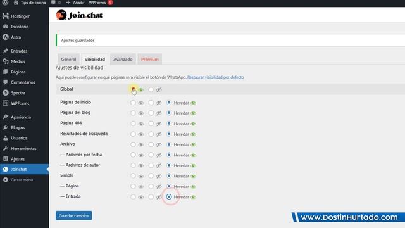Click the Global hidden eye icon
Viewport: 405px width, 228px height.
tap(159, 90)
